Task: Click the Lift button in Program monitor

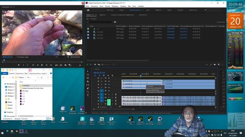Action: pyautogui.click(x=56, y=65)
